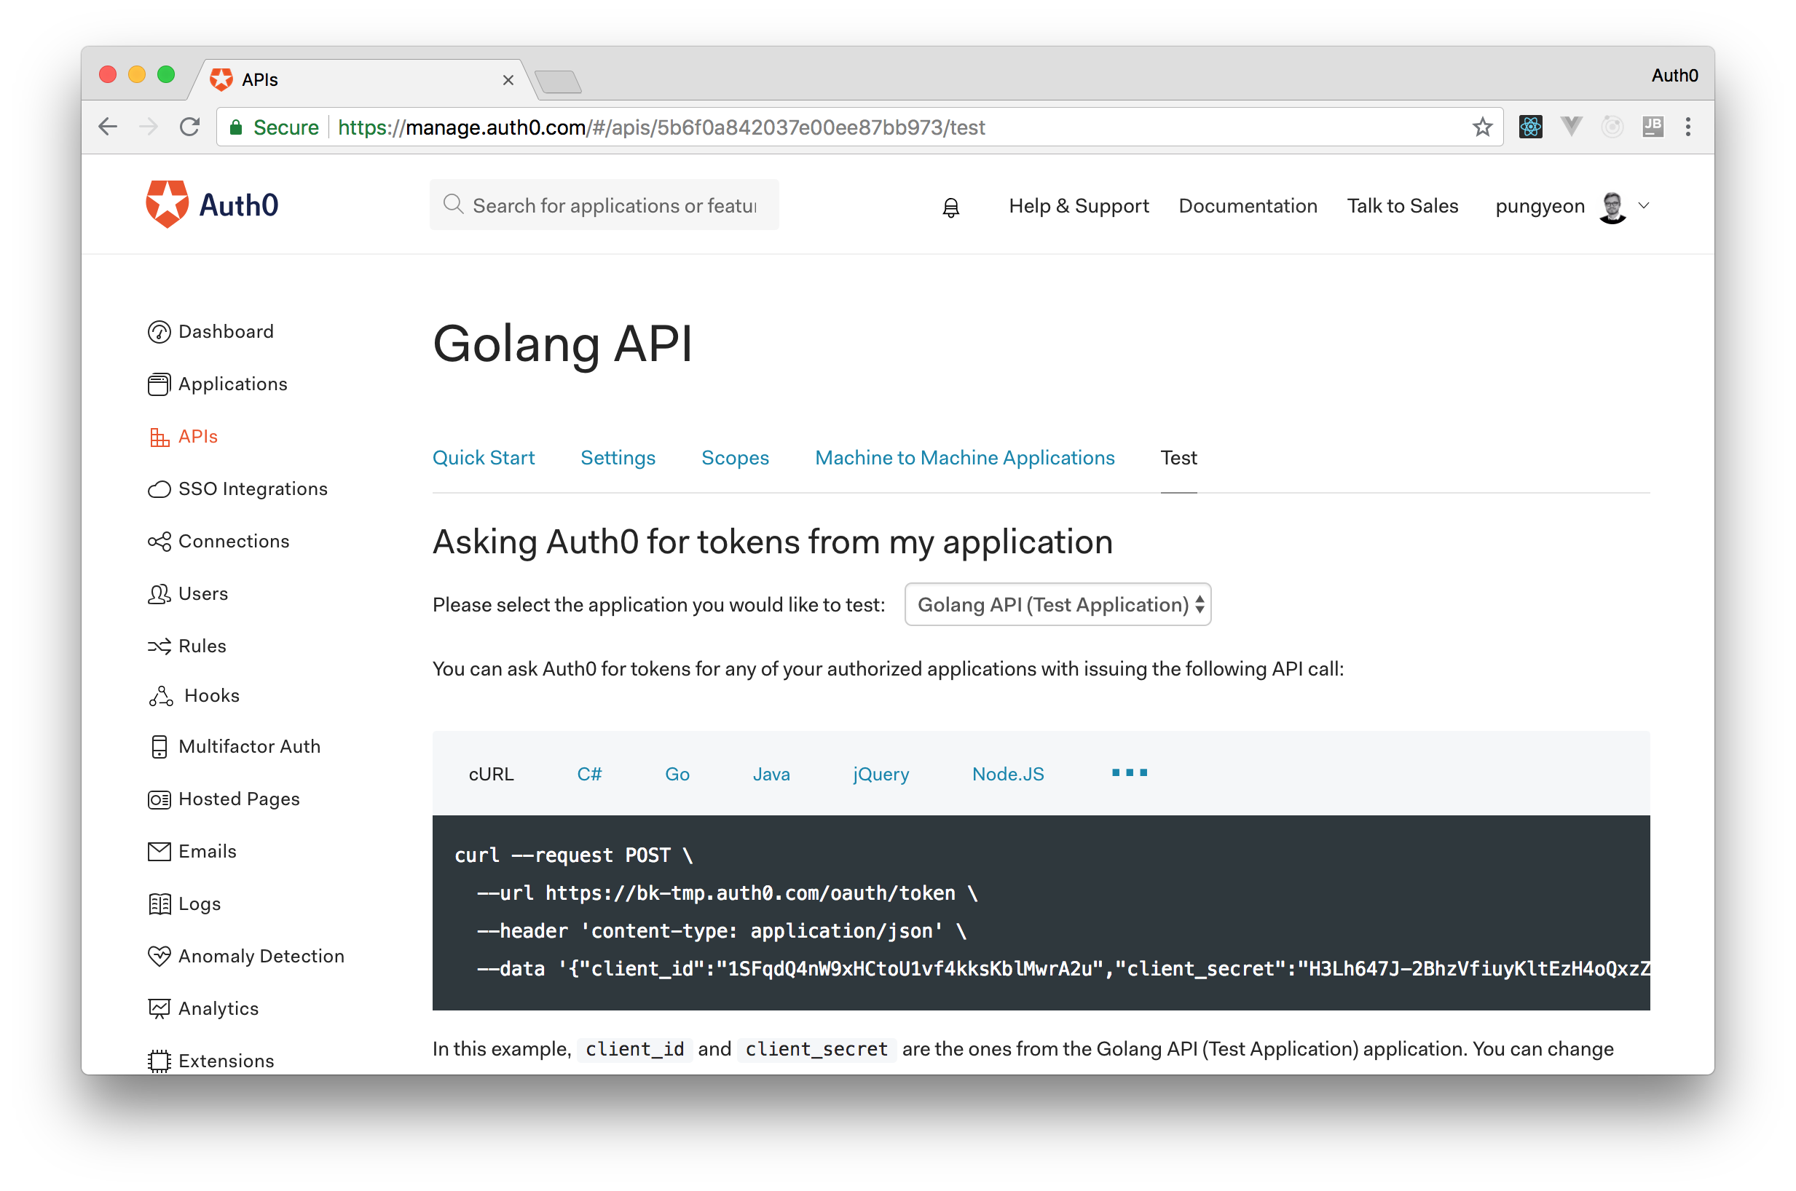The width and height of the screenshot is (1796, 1191).
Task: Switch to the Scopes tab
Action: [x=735, y=458]
